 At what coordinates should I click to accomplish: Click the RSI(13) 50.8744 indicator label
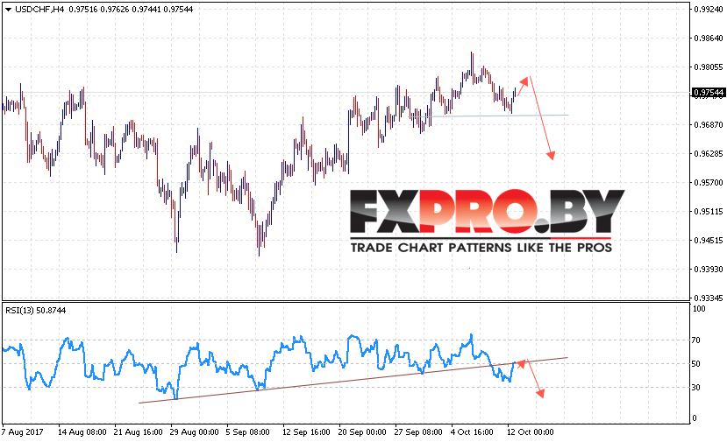tap(36, 311)
